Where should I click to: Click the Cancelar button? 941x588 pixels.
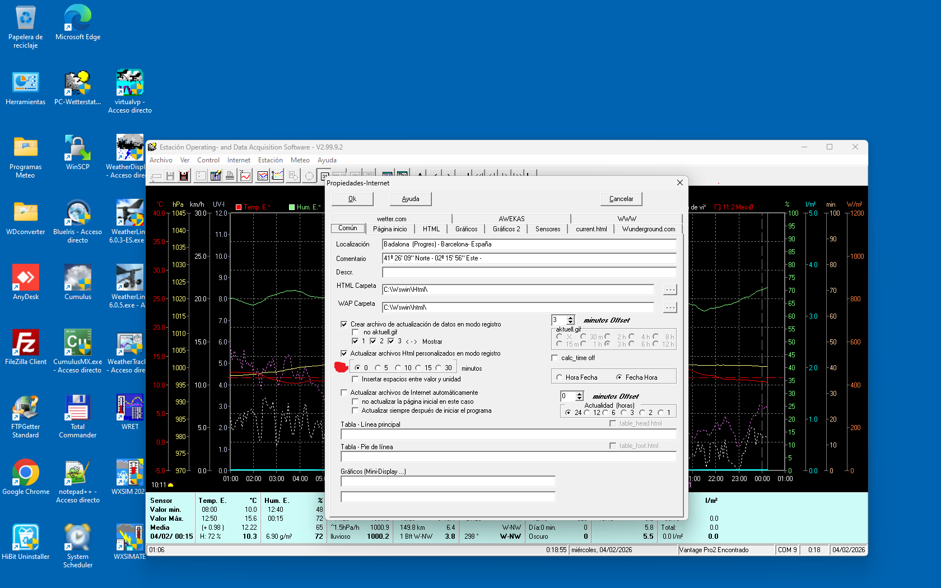pos(621,199)
